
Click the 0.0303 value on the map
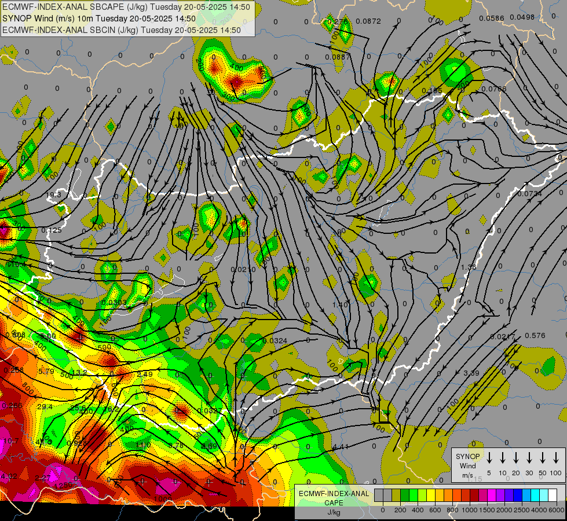(114, 302)
